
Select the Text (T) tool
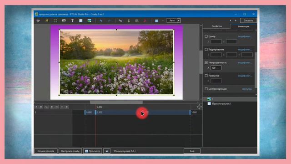coord(72,20)
